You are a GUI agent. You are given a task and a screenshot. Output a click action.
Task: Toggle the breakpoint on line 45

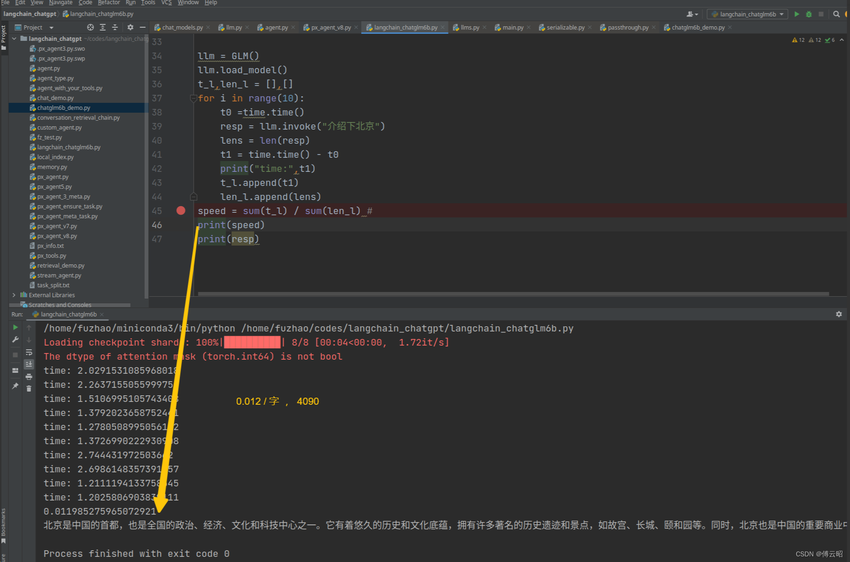pyautogui.click(x=181, y=211)
